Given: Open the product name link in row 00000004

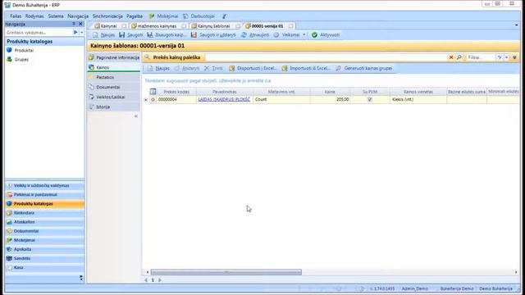Looking at the screenshot, I should coord(224,99).
